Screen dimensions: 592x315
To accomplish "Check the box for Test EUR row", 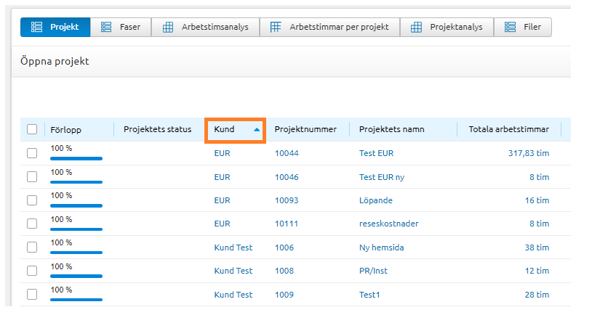I will pyautogui.click(x=32, y=153).
